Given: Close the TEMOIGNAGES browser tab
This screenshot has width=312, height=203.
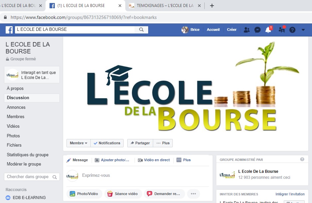Looking at the screenshot, I should pos(199,6).
